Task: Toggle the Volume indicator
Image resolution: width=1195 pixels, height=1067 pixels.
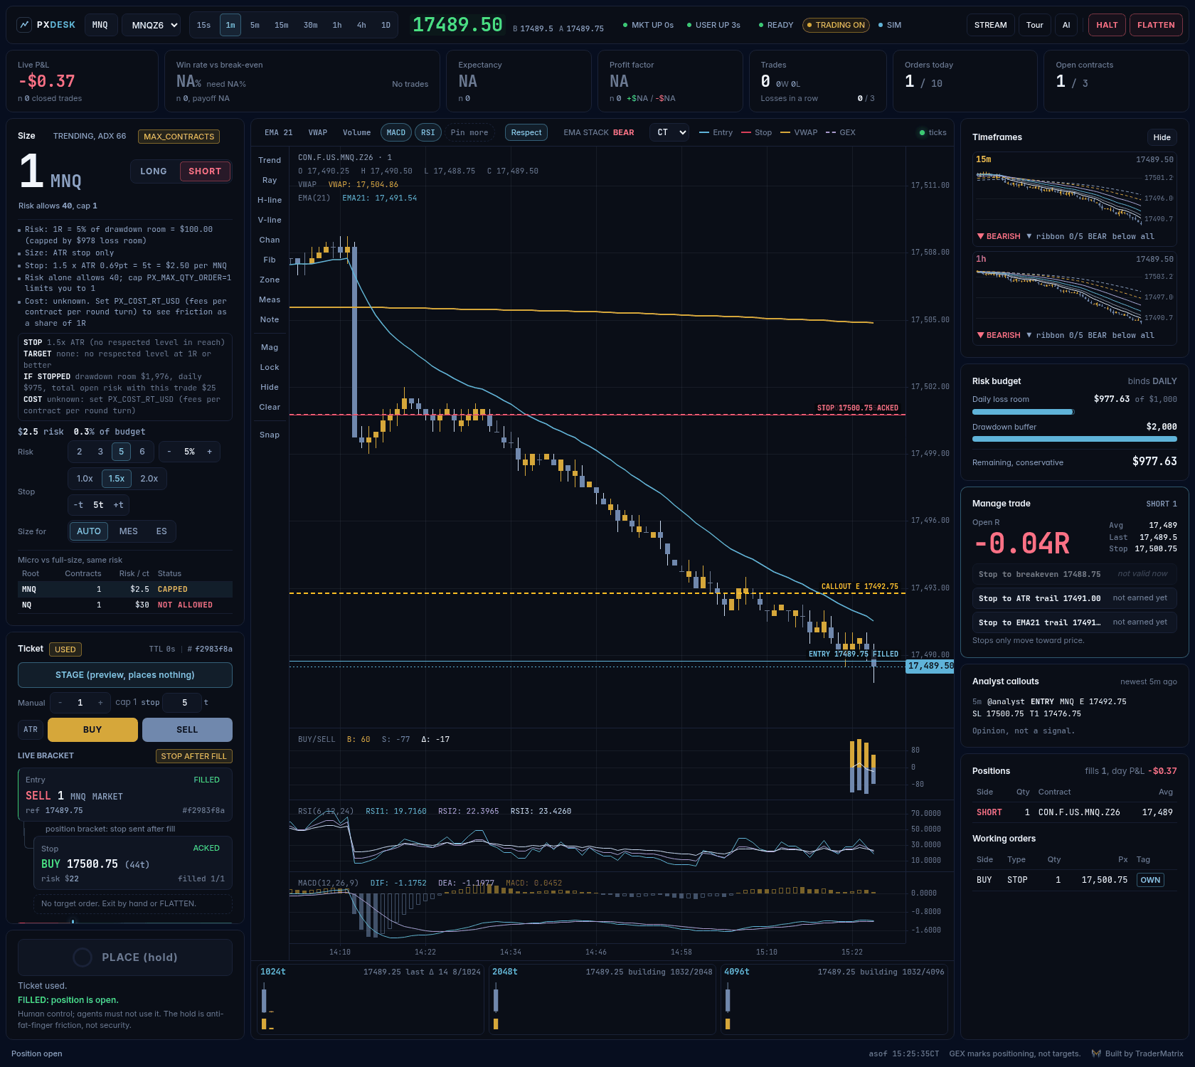Action: pos(357,132)
